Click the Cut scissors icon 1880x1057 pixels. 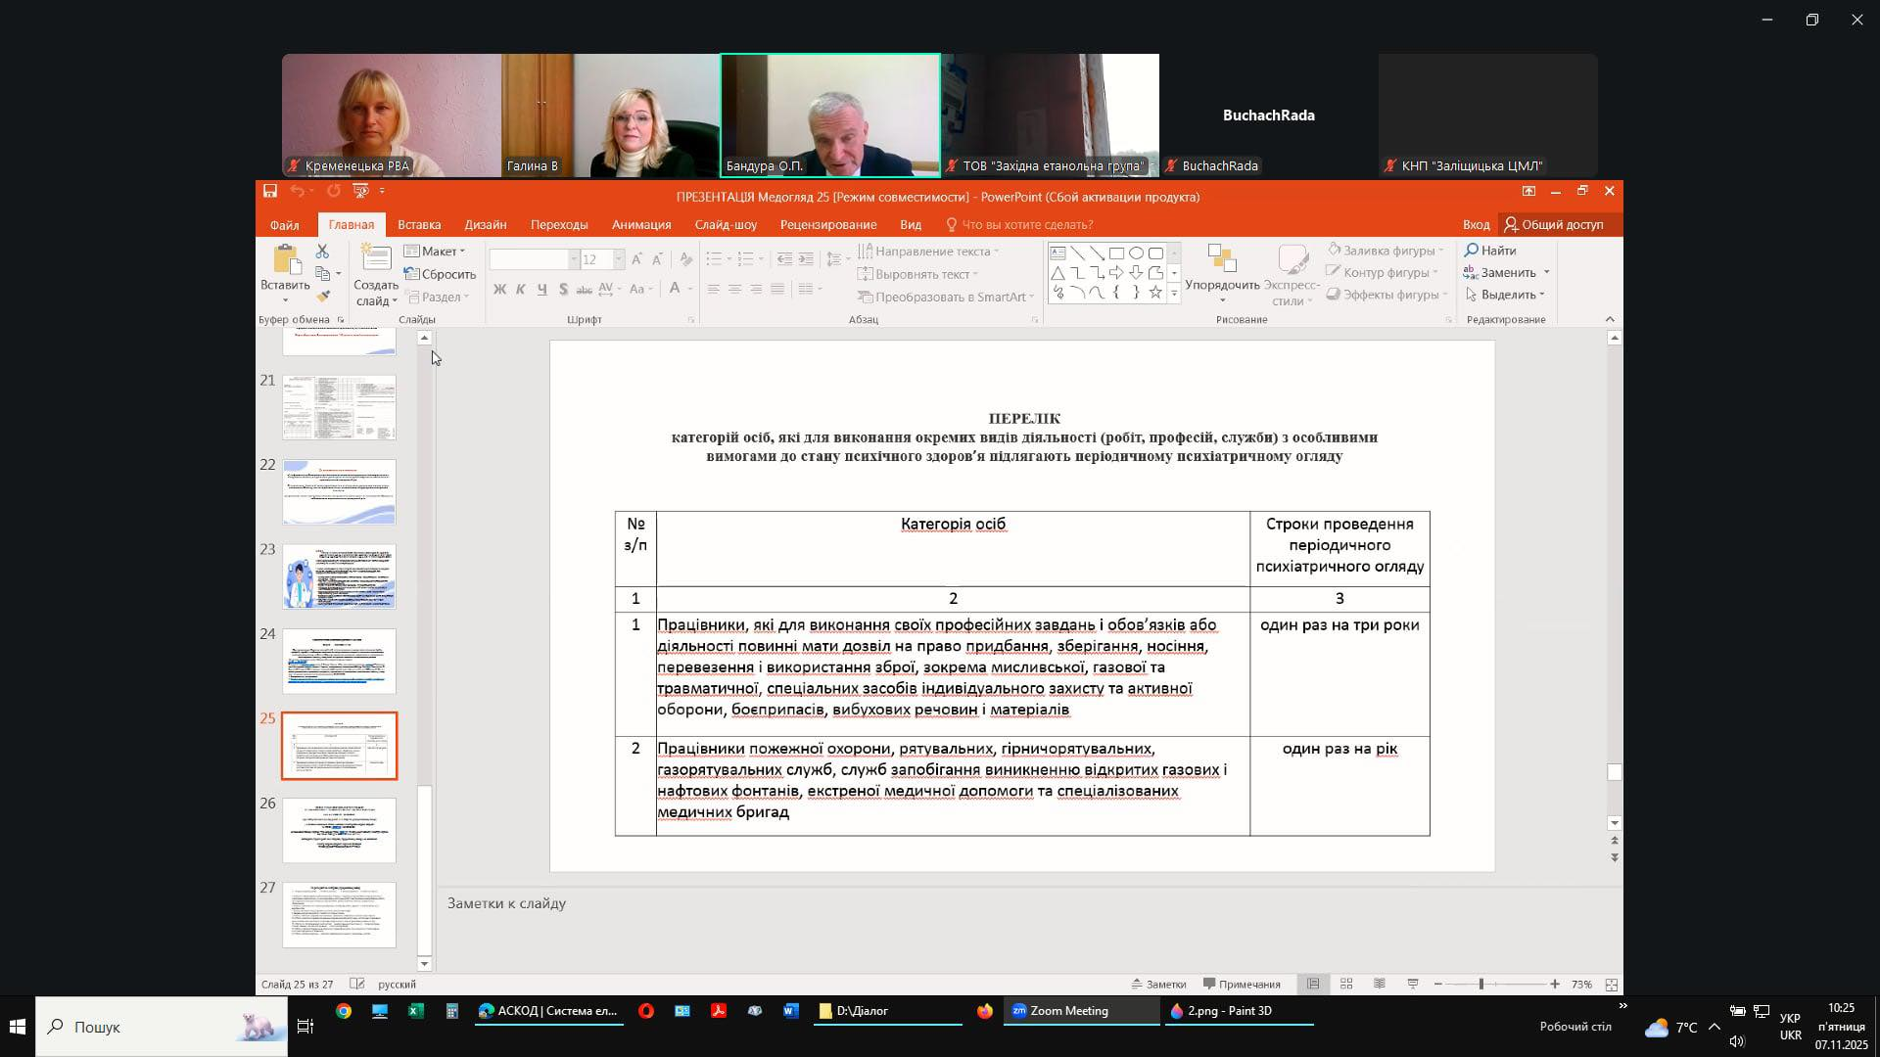coord(322,252)
